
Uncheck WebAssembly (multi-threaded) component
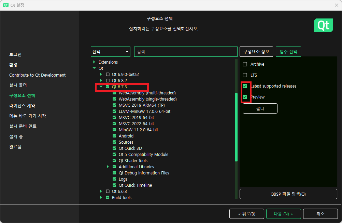point(114,93)
